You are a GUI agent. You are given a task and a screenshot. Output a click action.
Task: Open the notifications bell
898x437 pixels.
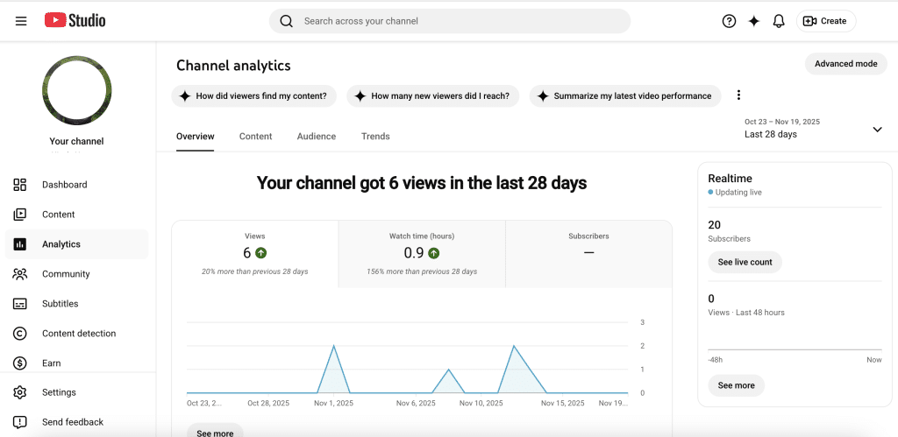click(x=779, y=21)
